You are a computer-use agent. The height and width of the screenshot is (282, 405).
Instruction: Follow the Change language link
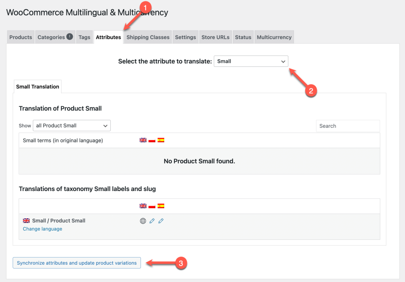pos(43,229)
